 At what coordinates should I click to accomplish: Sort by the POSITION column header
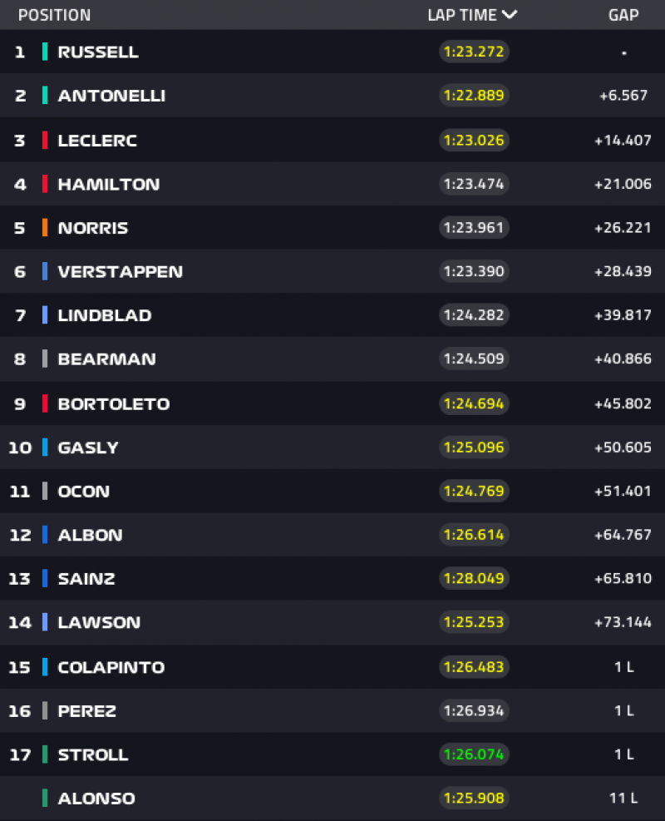pyautogui.click(x=54, y=15)
